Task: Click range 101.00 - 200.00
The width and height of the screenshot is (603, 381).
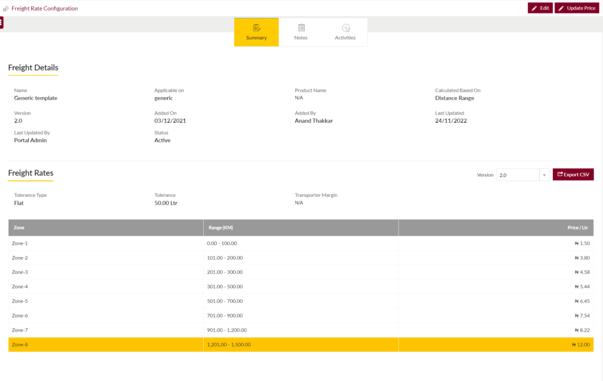Action: (224, 258)
